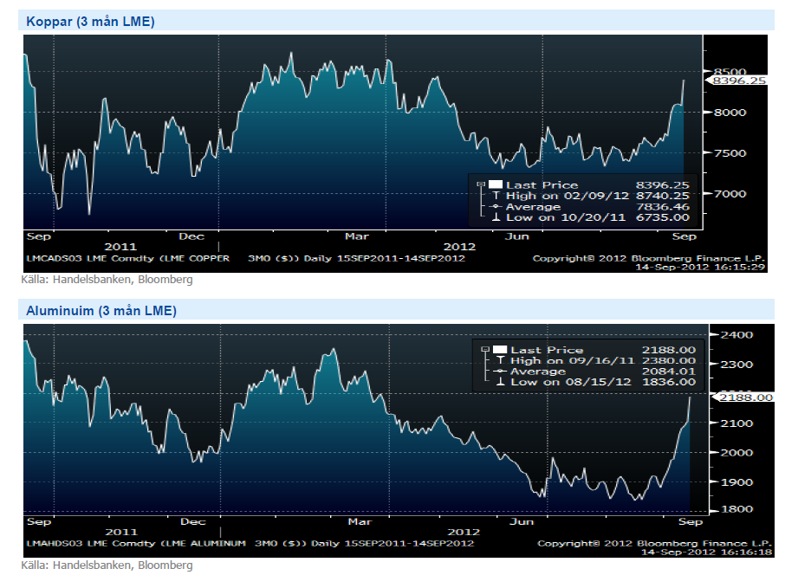Click the High marker icon in copper legend
The image size is (798, 588).
(495, 196)
